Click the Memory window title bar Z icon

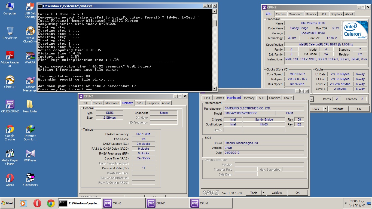[x=81, y=96]
